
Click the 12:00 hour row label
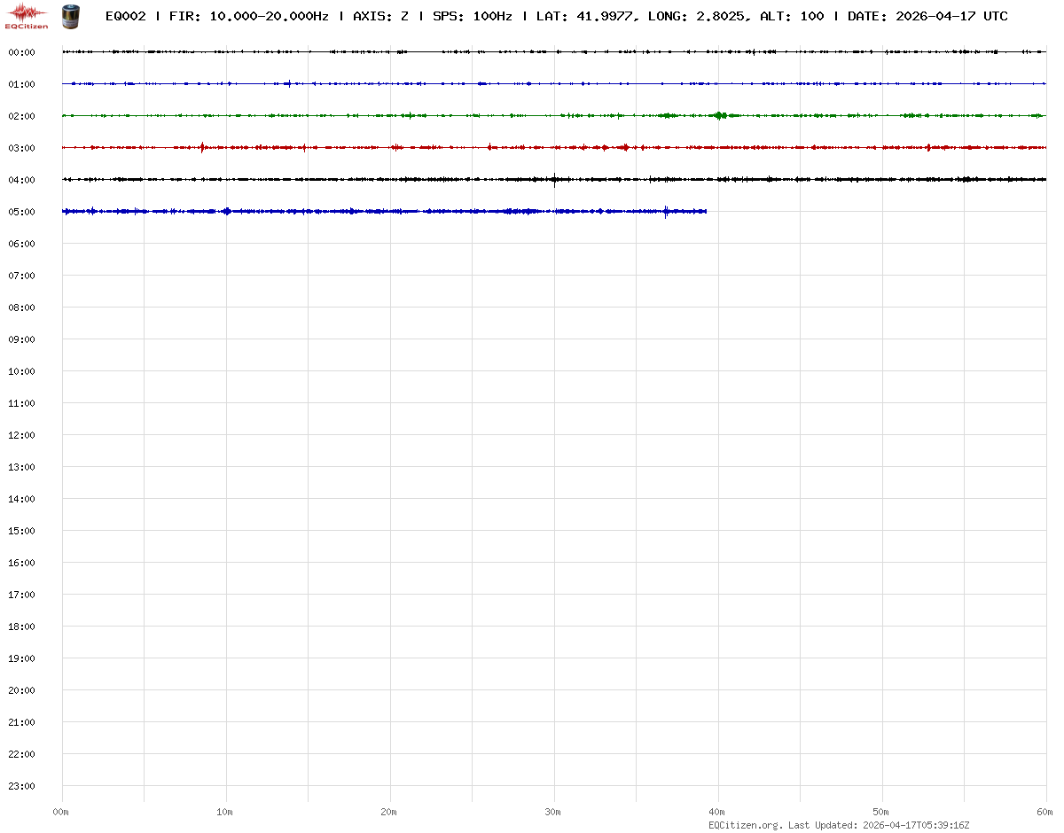21,435
